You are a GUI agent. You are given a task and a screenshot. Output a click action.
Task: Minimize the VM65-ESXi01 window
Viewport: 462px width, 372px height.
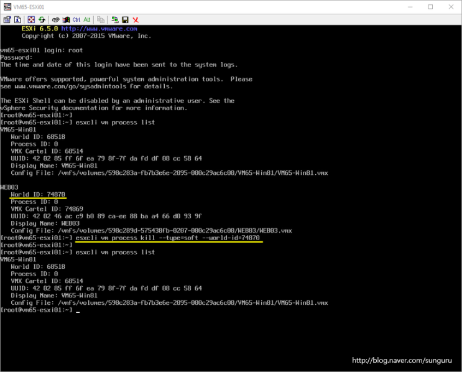[x=410, y=7]
